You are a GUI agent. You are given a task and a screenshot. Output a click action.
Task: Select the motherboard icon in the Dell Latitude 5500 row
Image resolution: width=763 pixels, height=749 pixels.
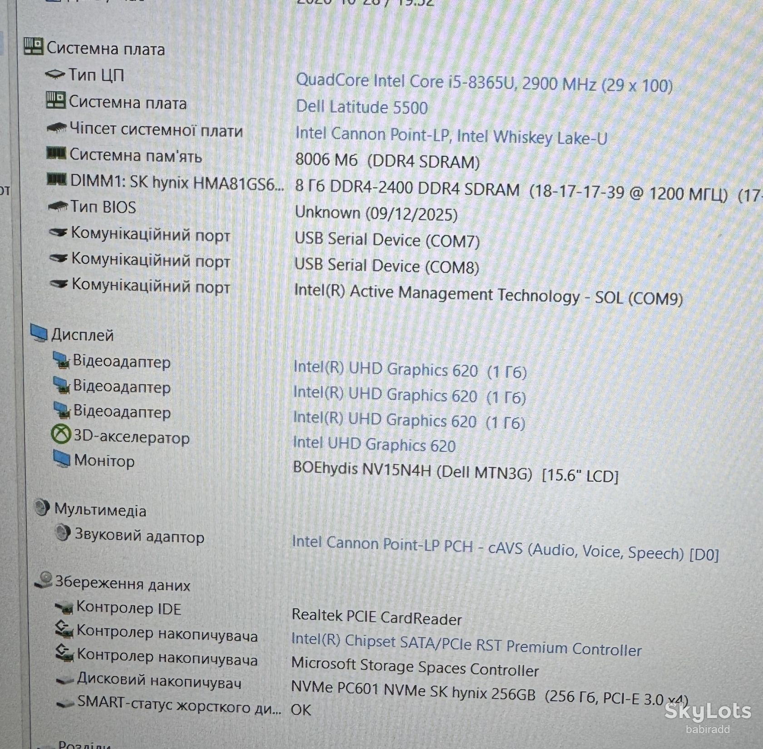[x=55, y=100]
